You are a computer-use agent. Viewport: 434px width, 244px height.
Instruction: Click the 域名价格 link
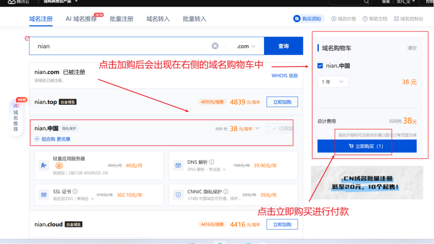tap(347, 19)
